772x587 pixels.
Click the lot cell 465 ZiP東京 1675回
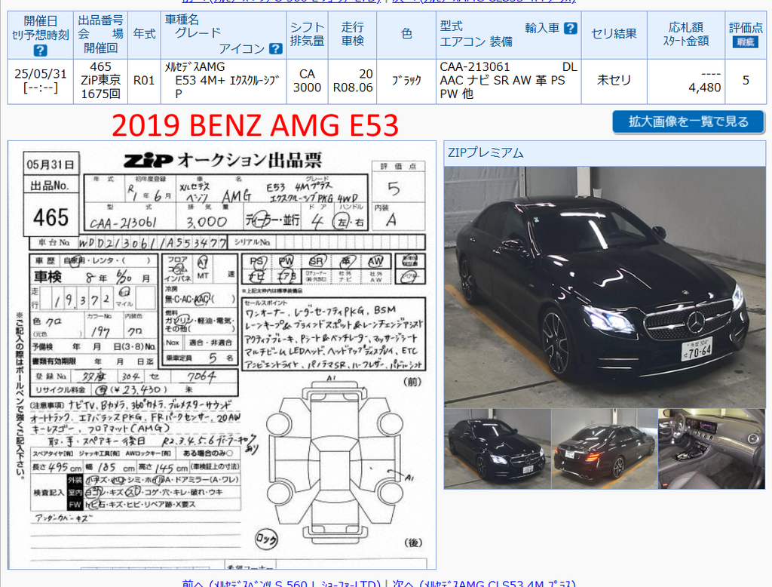[100, 81]
